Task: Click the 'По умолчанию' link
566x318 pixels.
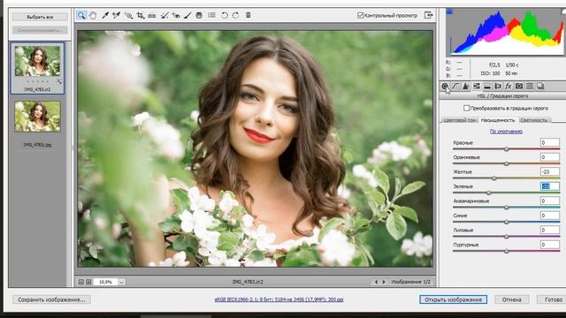Action: 506,132
